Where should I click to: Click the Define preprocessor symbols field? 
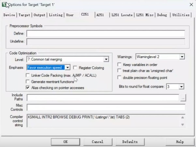point(106,33)
